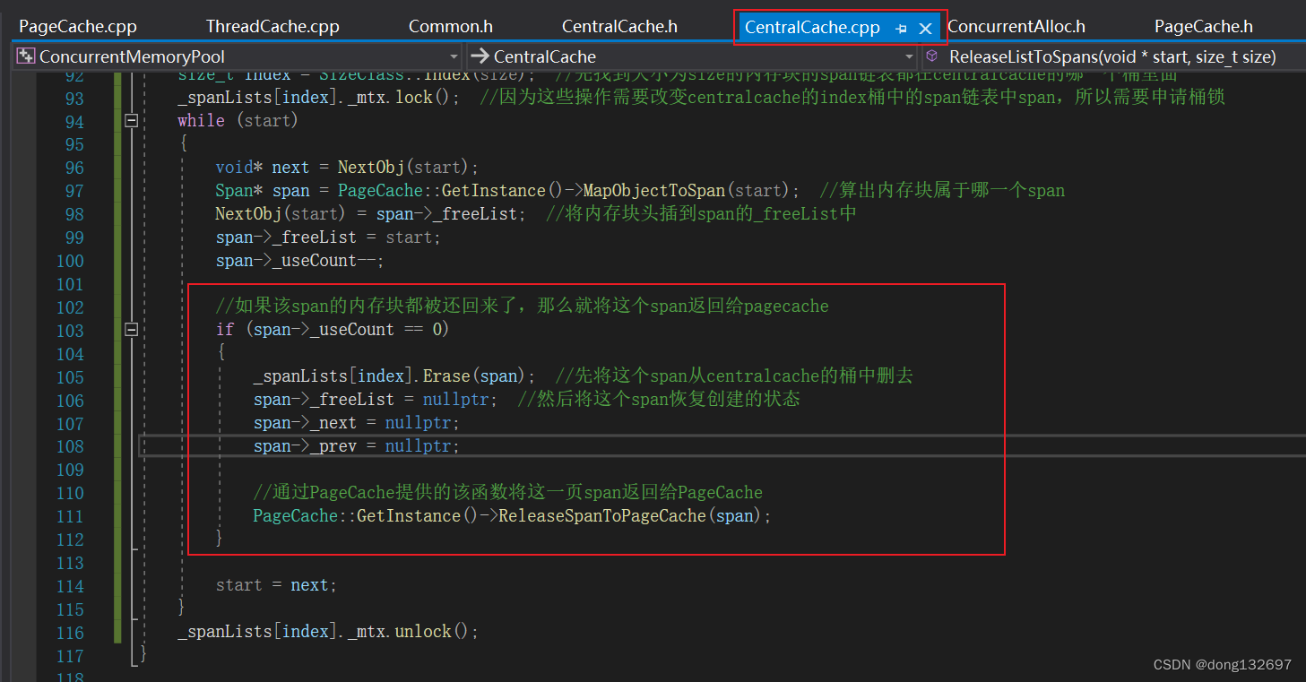The image size is (1306, 682).
Task: Collapse the while (start) block
Action: point(132,120)
